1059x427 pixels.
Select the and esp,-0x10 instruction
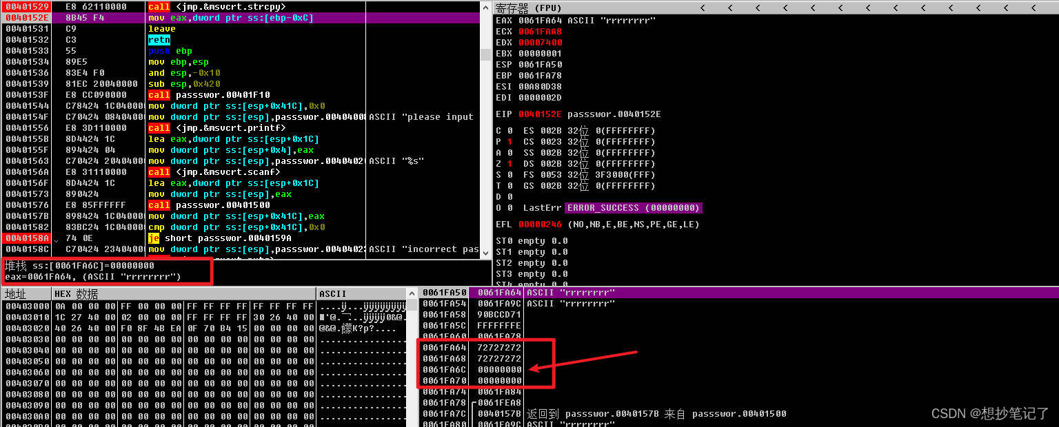(241, 73)
